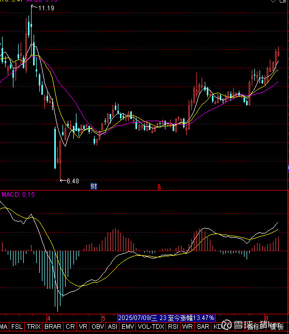This screenshot has width=289, height=334.
Task: Click the 财 financial report marker icon
Action: click(94, 186)
